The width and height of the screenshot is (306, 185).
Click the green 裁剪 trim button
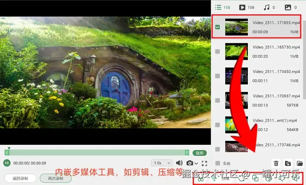point(200,153)
